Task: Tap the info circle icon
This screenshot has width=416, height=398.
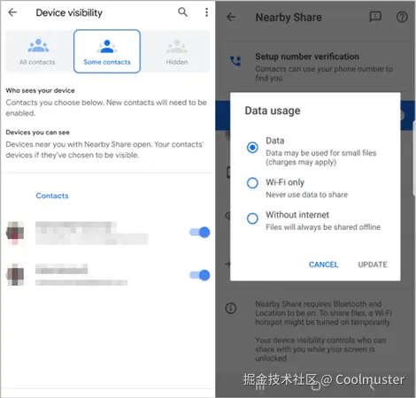Action: point(231,309)
